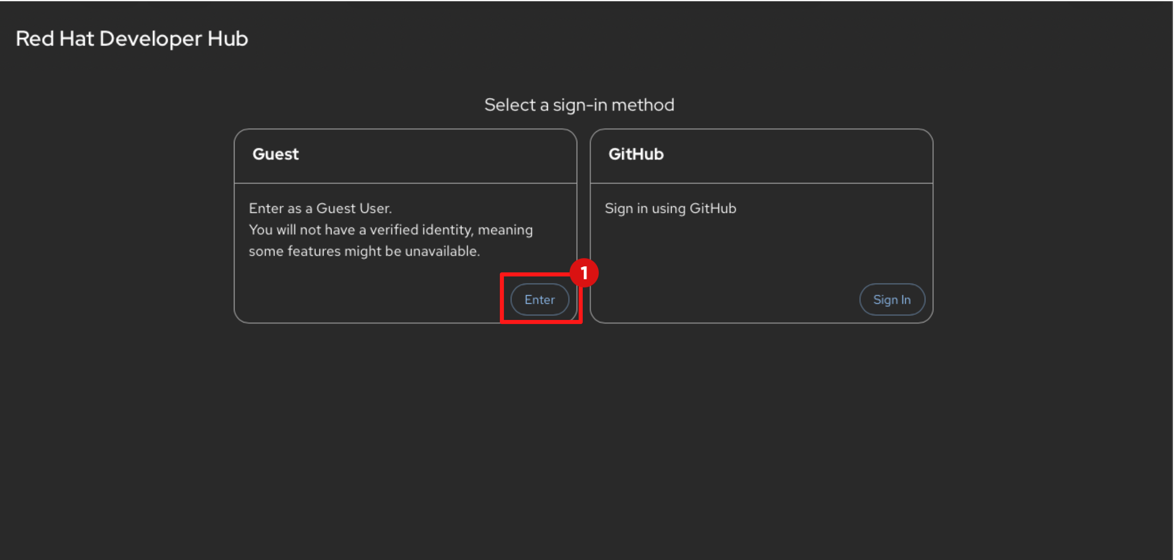Click the word 'Developer' in the header
This screenshot has width=1175, height=560.
(x=150, y=39)
